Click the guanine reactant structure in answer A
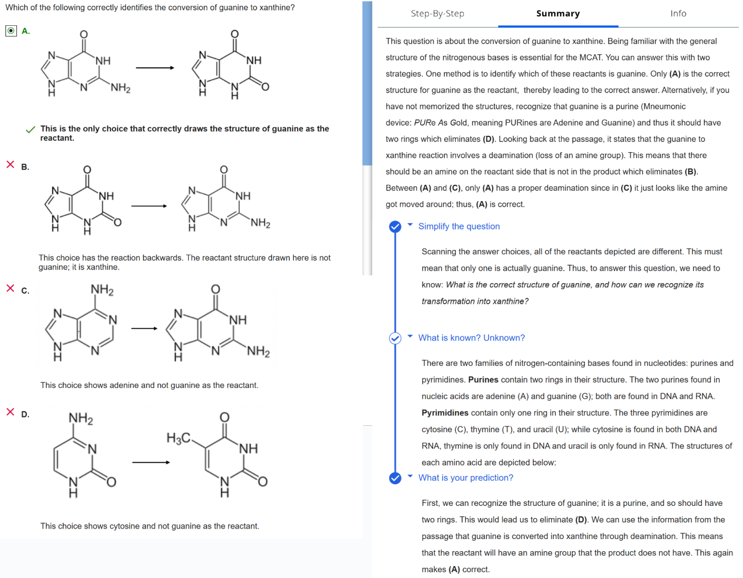The height and width of the screenshot is (578, 743). point(84,66)
